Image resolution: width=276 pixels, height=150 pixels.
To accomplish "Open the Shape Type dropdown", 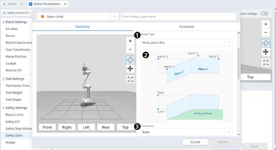I will (x=186, y=43).
